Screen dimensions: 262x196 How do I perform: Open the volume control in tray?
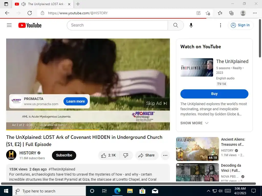[x=221, y=191]
